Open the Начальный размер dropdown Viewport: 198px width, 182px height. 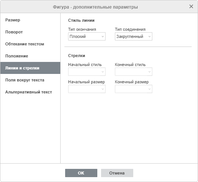point(87,89)
